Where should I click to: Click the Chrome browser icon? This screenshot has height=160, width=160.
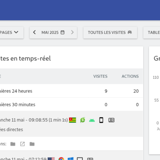point(61,159)
